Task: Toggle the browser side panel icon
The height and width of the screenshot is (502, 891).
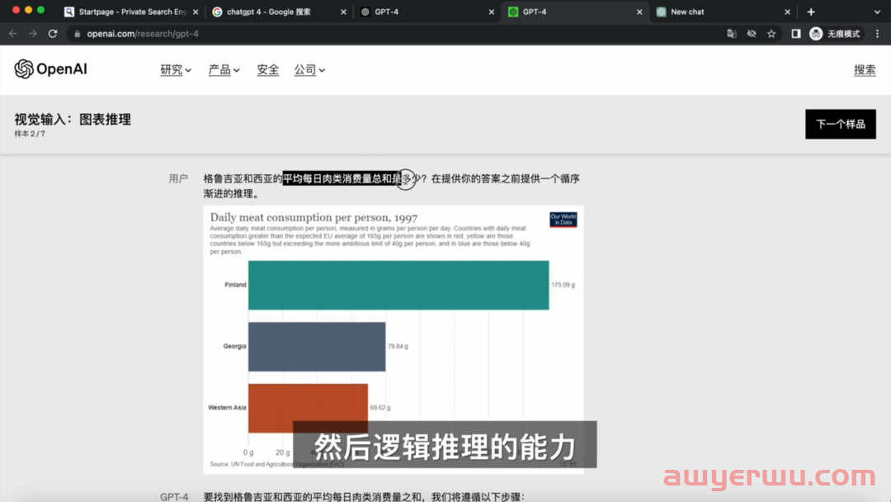Action: (x=796, y=34)
